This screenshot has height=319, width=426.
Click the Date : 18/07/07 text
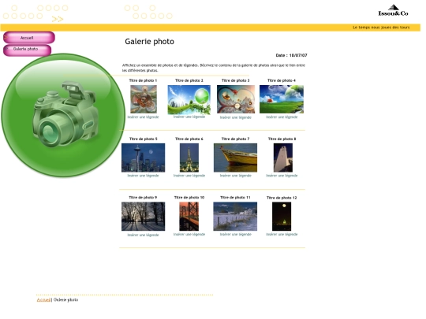[292, 55]
